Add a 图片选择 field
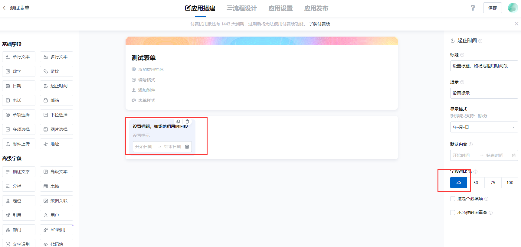The height and width of the screenshot is (247, 521). (57, 129)
